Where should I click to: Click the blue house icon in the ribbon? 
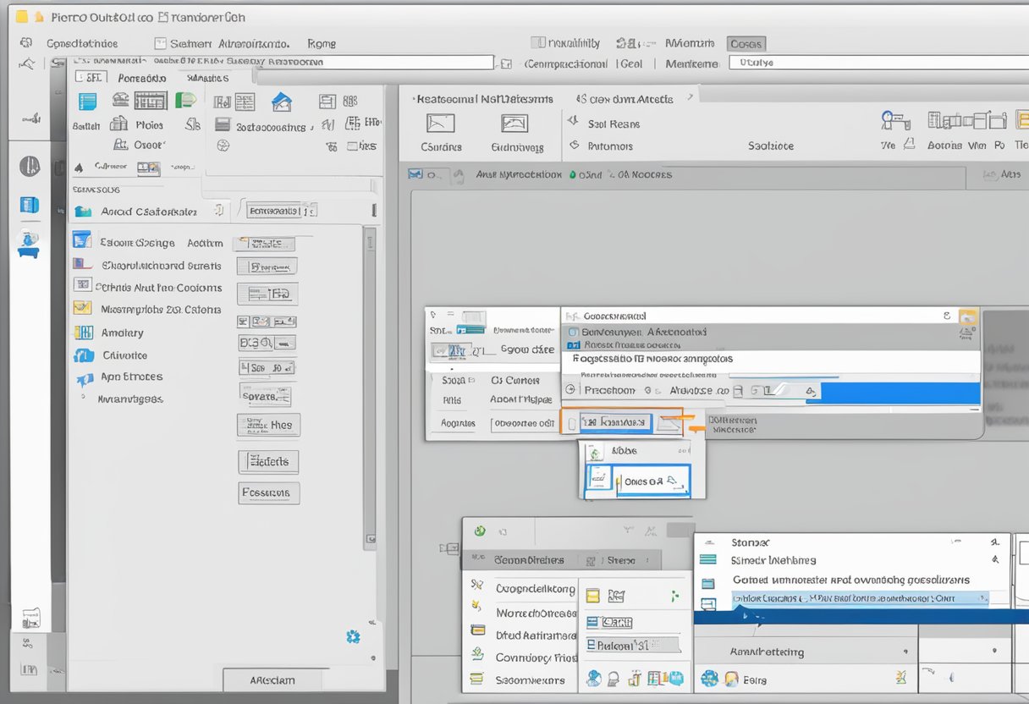coord(281,102)
